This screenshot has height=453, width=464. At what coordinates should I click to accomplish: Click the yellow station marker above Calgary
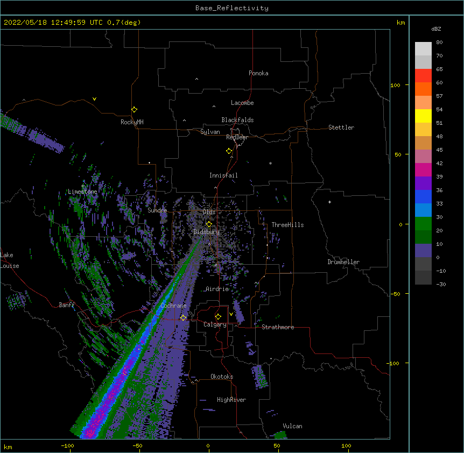218,317
